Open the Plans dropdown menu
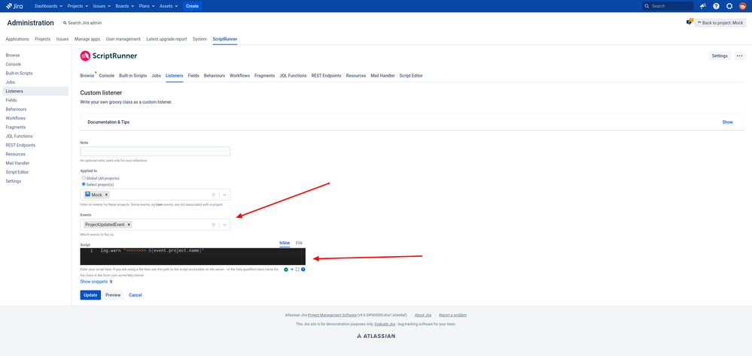752x356 pixels. click(147, 6)
